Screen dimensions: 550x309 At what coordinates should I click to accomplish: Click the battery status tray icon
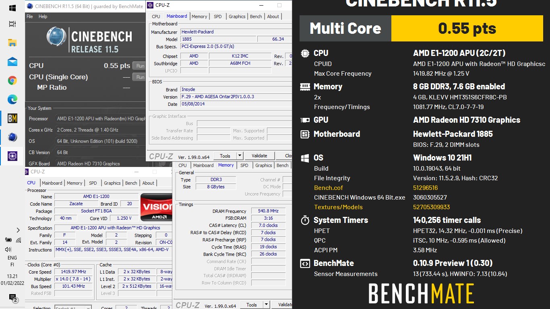(x=8, y=240)
